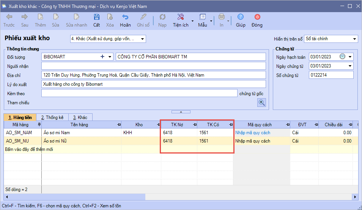The width and height of the screenshot is (362, 210).
Task: Switch to the Khác tab
Action: tap(80, 118)
